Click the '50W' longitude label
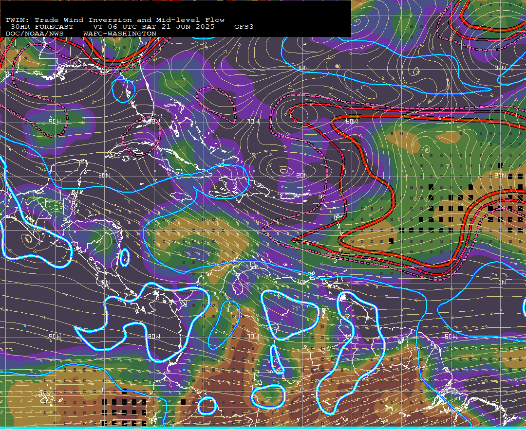Image resolution: width=526 pixels, height=429 pixels. [x=451, y=336]
